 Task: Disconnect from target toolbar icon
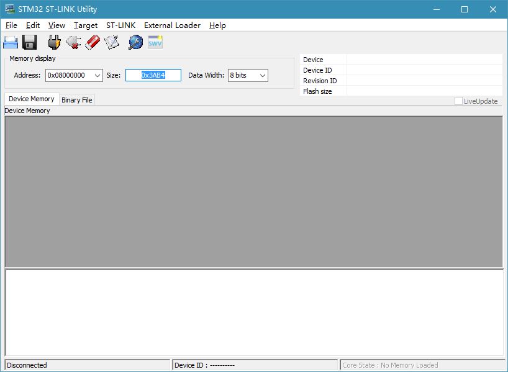[x=73, y=42]
